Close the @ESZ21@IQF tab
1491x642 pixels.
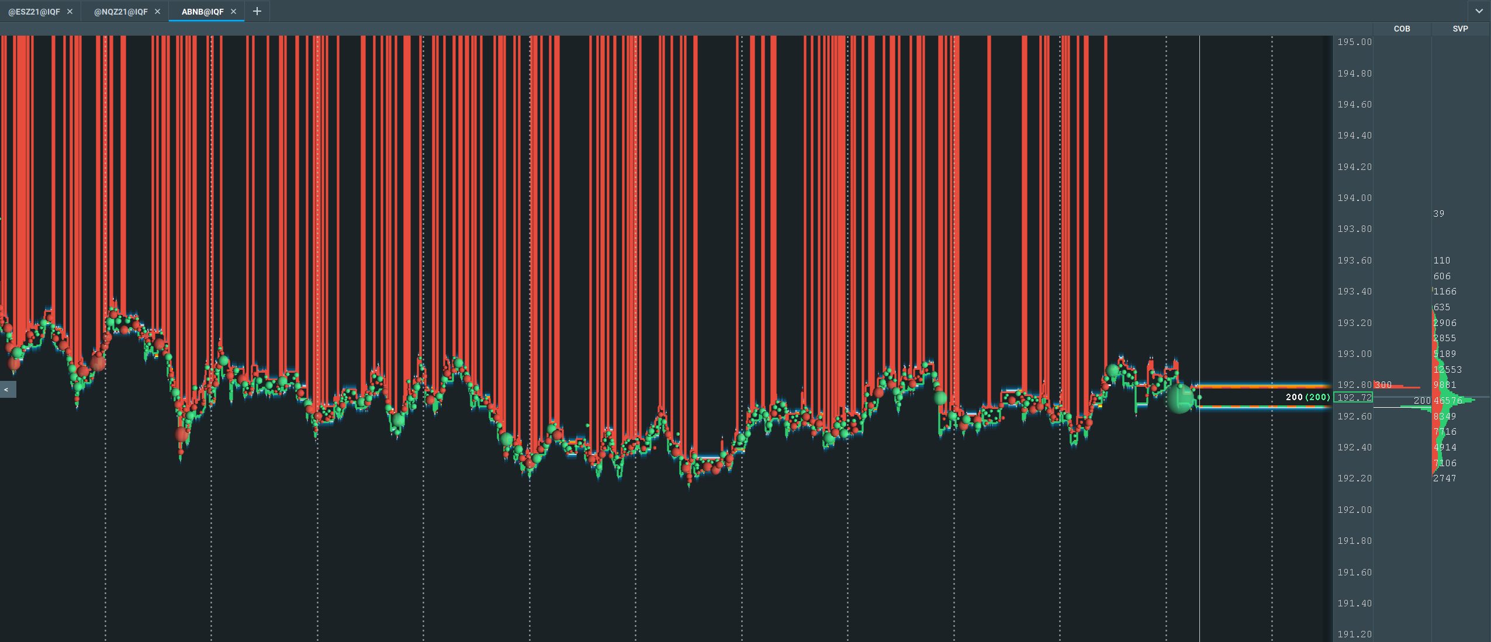(x=70, y=12)
